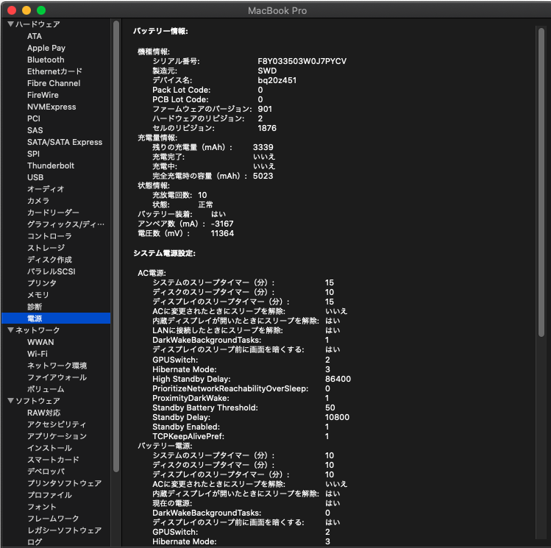551x548 pixels.
Task: Click the yellow minimize window button
Action: (x=26, y=10)
